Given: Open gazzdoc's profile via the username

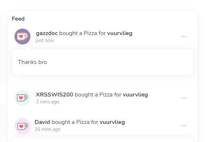Looking at the screenshot, I should (x=47, y=33).
